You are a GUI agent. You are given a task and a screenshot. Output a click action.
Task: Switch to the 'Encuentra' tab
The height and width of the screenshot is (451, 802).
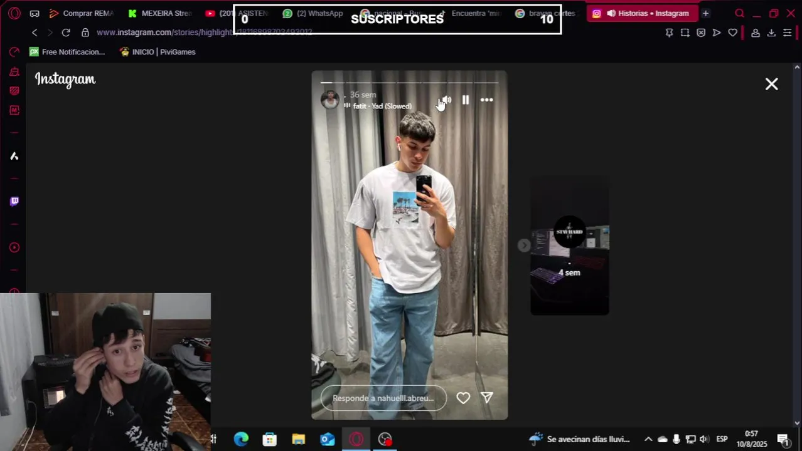coord(470,13)
